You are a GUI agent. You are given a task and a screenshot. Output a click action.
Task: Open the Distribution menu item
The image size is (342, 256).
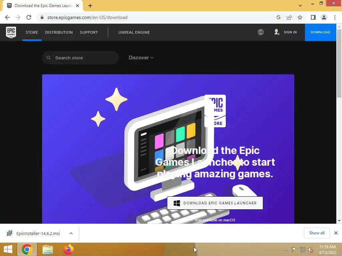[59, 32]
